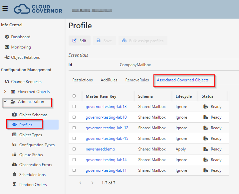This screenshot has height=194, width=239.
Task: Click the Save floppy disk icon
Action: click(x=99, y=41)
